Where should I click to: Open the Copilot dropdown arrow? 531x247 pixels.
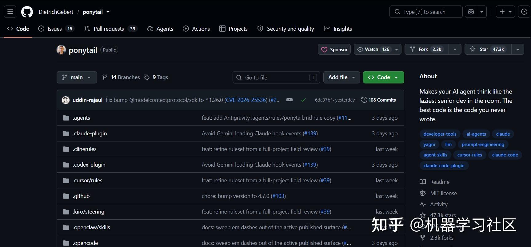(482, 12)
